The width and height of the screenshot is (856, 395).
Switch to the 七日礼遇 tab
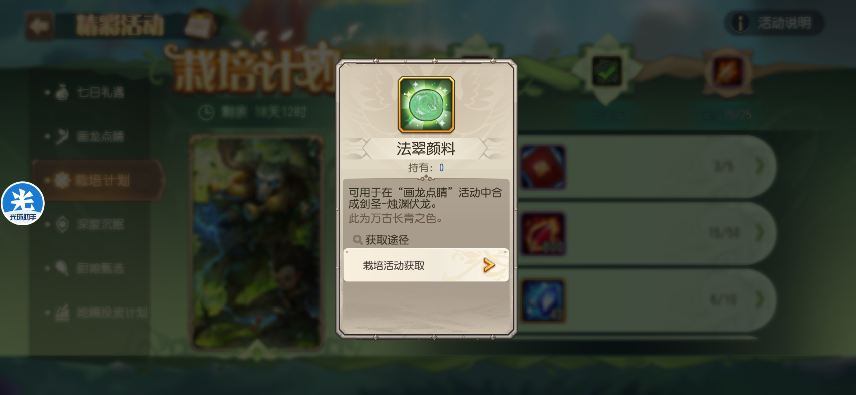(90, 93)
